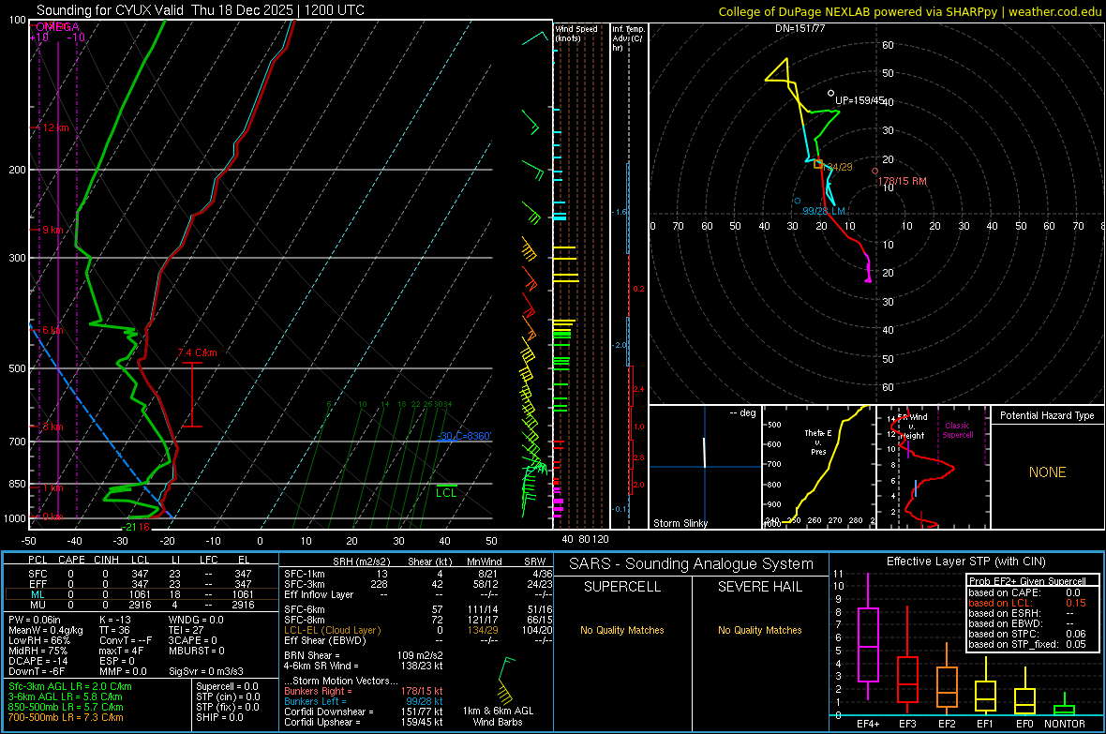Click the 1km & 6km AGL wind barbs icon
Image resolution: width=1106 pixels, height=734 pixels.
507,682
